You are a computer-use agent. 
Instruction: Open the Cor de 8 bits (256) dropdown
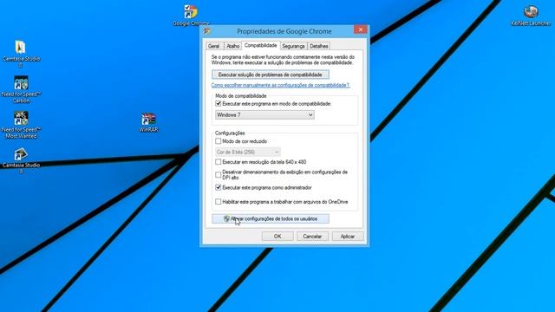248,153
